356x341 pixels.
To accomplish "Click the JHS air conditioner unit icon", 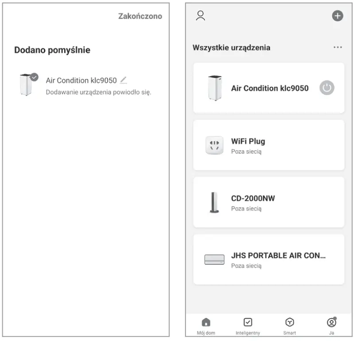I will 214,260.
